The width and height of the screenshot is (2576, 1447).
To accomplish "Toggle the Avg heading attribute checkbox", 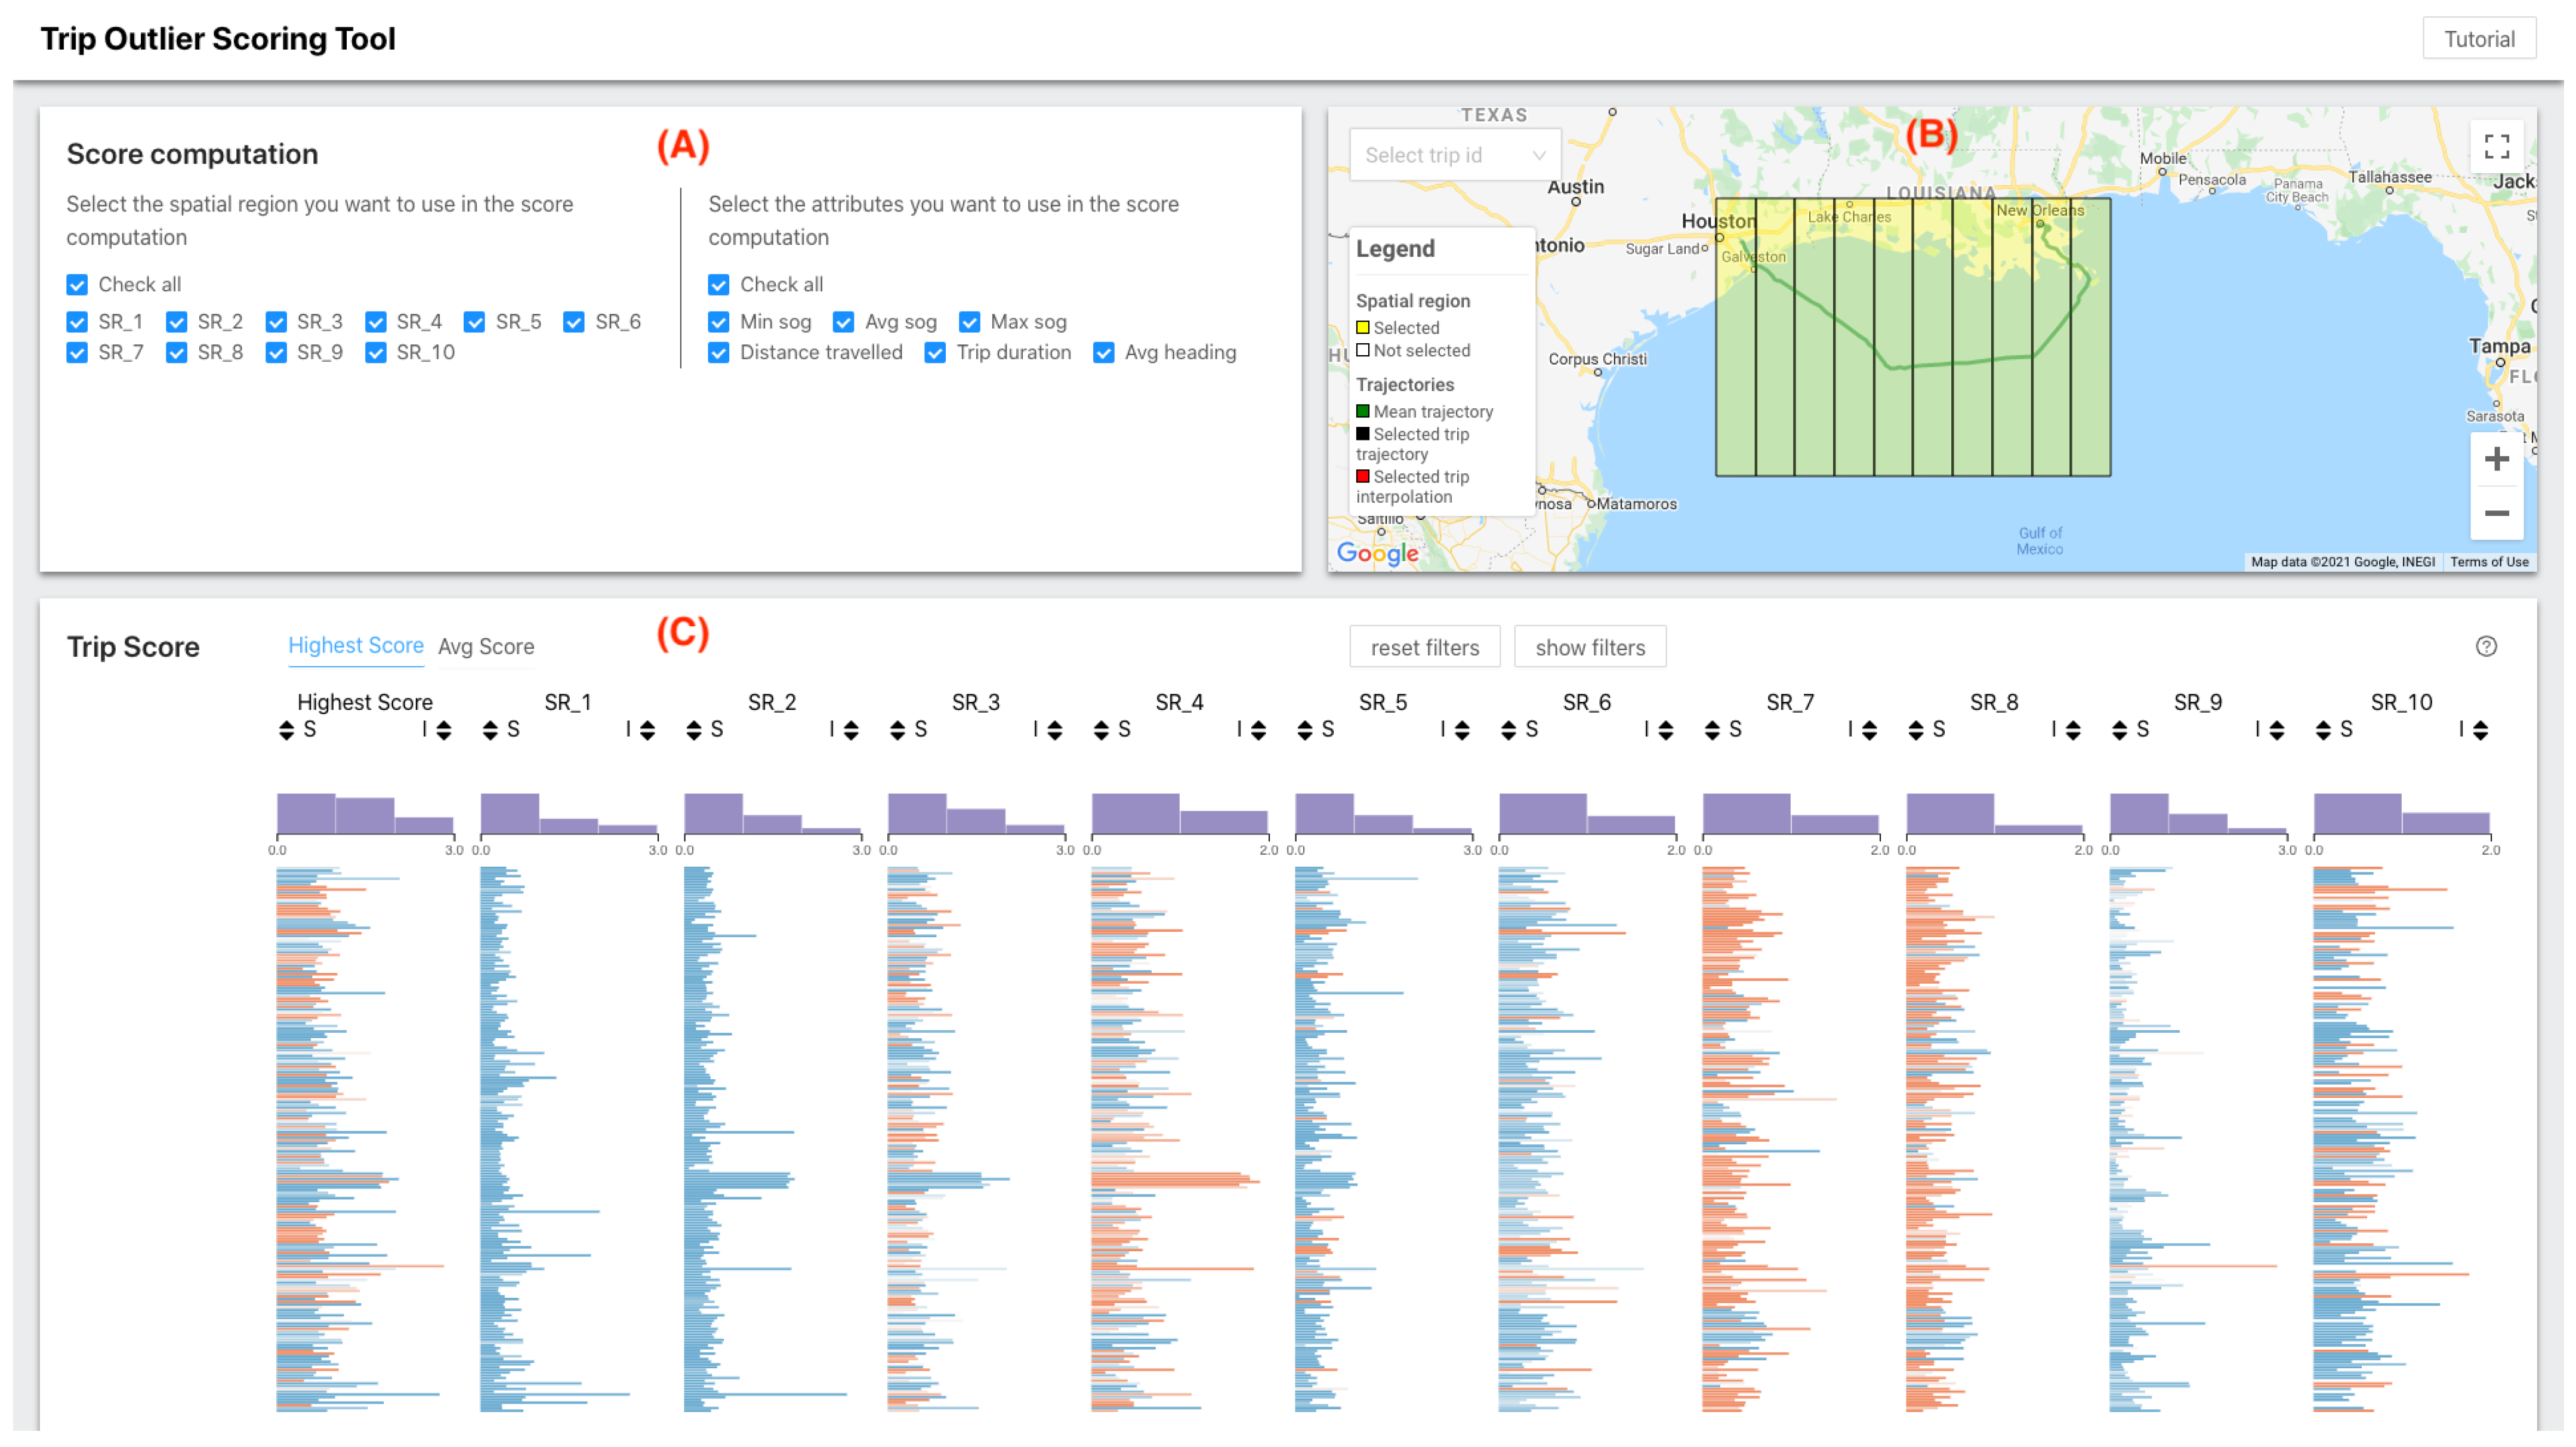I will [1104, 353].
